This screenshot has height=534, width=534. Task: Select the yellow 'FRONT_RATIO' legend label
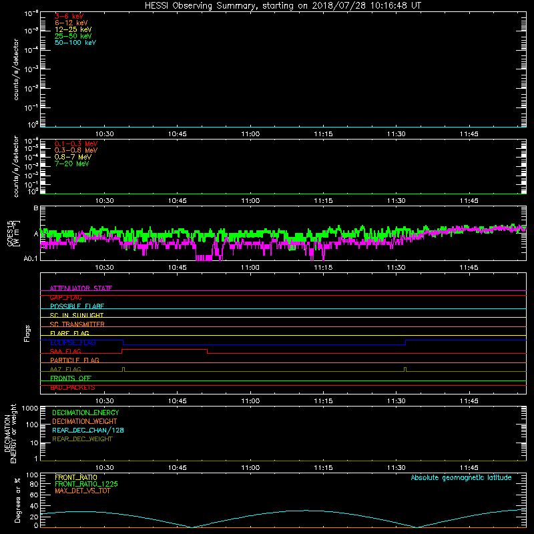click(x=76, y=477)
